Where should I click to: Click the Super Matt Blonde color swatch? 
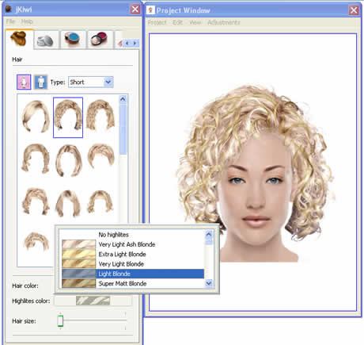click(x=78, y=283)
